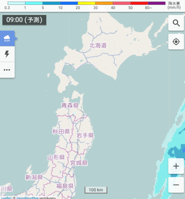Zoom in with the plus button
The image size is (185, 199).
(x=176, y=166)
